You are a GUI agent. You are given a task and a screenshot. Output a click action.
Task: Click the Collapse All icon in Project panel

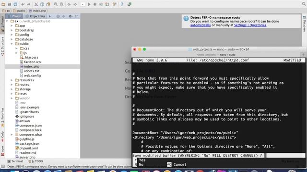click(x=63, y=16)
